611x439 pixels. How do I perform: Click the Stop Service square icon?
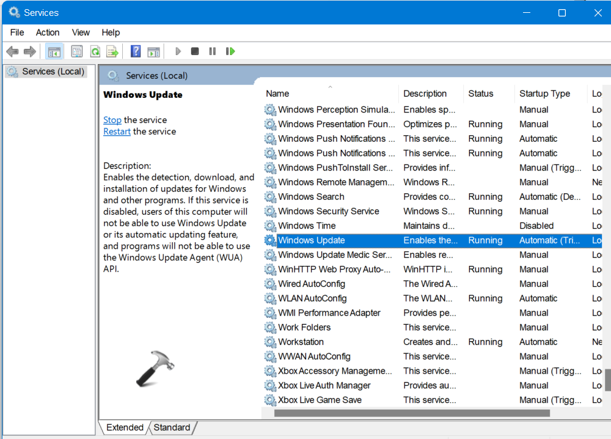[x=195, y=51]
